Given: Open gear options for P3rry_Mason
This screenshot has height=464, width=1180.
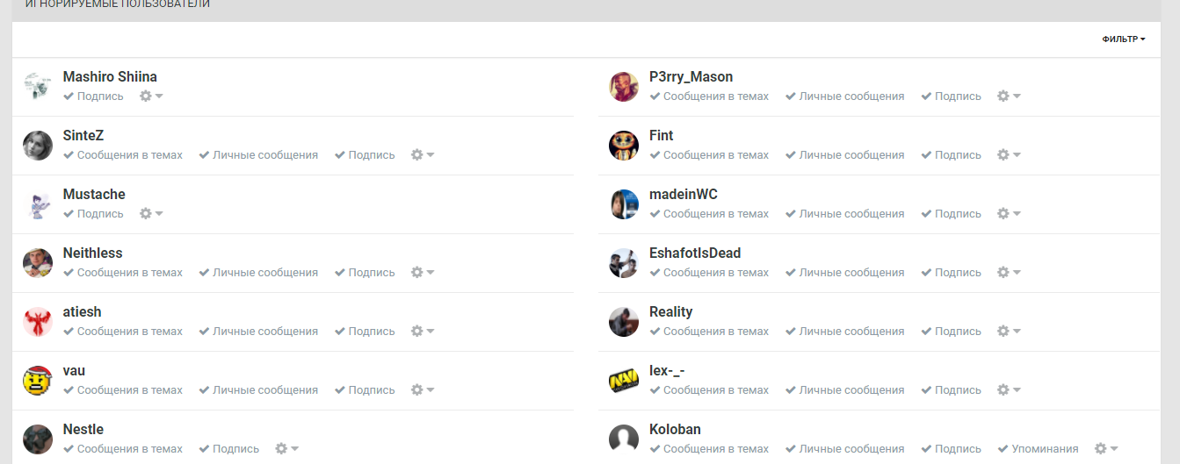Looking at the screenshot, I should pyautogui.click(x=1009, y=96).
